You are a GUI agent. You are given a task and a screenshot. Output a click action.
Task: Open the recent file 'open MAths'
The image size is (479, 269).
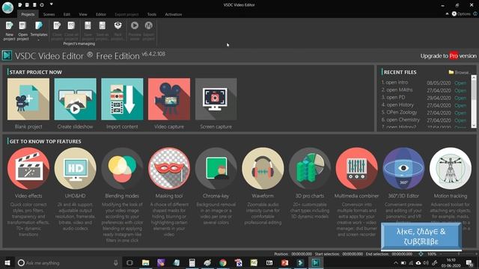coord(460,90)
